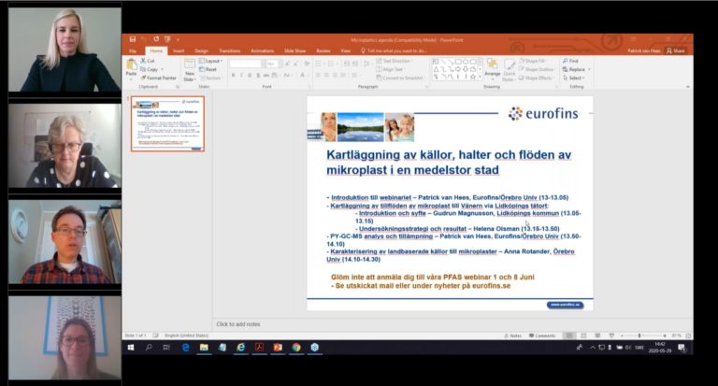Open the Slide Show ribbon tab
This screenshot has height=386, width=718.
click(294, 50)
